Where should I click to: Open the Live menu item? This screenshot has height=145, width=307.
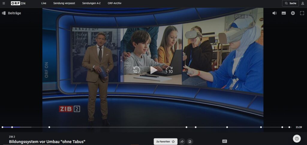pyautogui.click(x=44, y=3)
